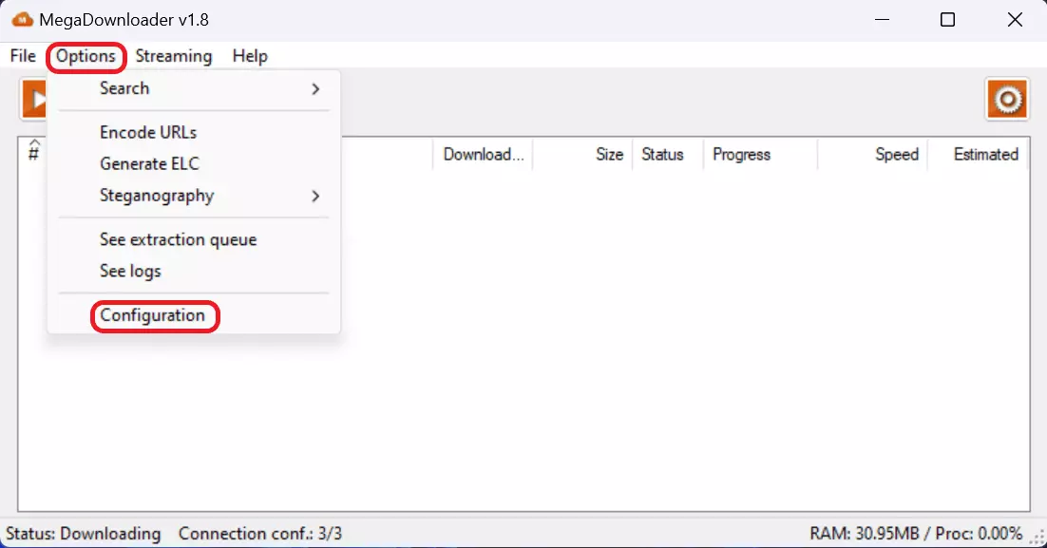
Task: Open See extraction queue
Action: (x=194, y=239)
